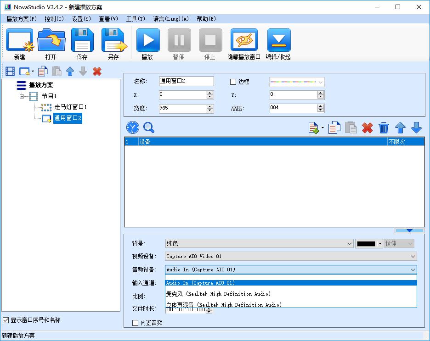The image size is (430, 341).
Task: Uncheck 显示窗口序号和名称 checkbox
Action: (6, 320)
